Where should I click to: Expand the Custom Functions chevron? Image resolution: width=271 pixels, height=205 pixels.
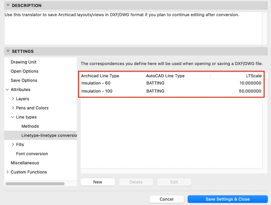pos(7,172)
